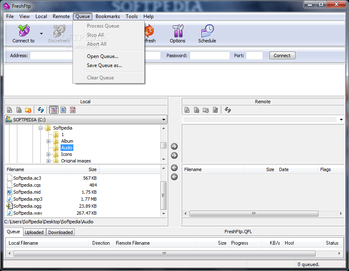Click the Remote pane refresh arrows icon
Screen dimensions: 349x271
[x=228, y=110]
